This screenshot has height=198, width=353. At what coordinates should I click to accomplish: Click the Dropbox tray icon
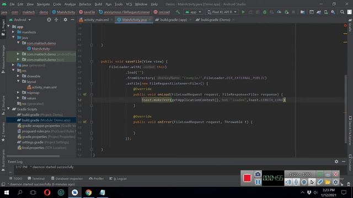point(309,193)
